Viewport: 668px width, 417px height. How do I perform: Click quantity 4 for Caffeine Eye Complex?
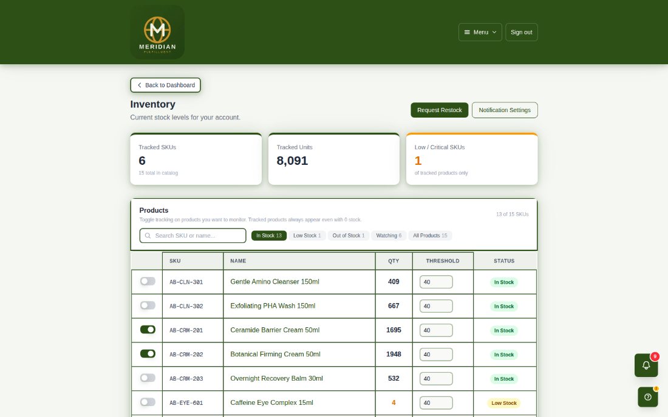tap(394, 402)
